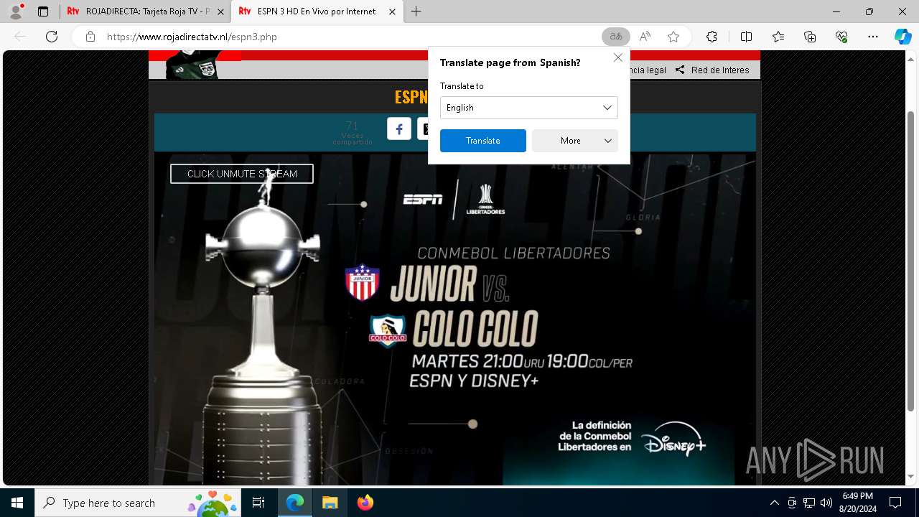Open the volume speaker tray icon
The image size is (919, 517).
point(826,503)
